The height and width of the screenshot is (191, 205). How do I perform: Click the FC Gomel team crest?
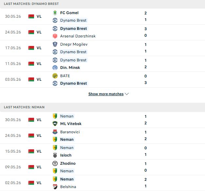click(x=55, y=13)
